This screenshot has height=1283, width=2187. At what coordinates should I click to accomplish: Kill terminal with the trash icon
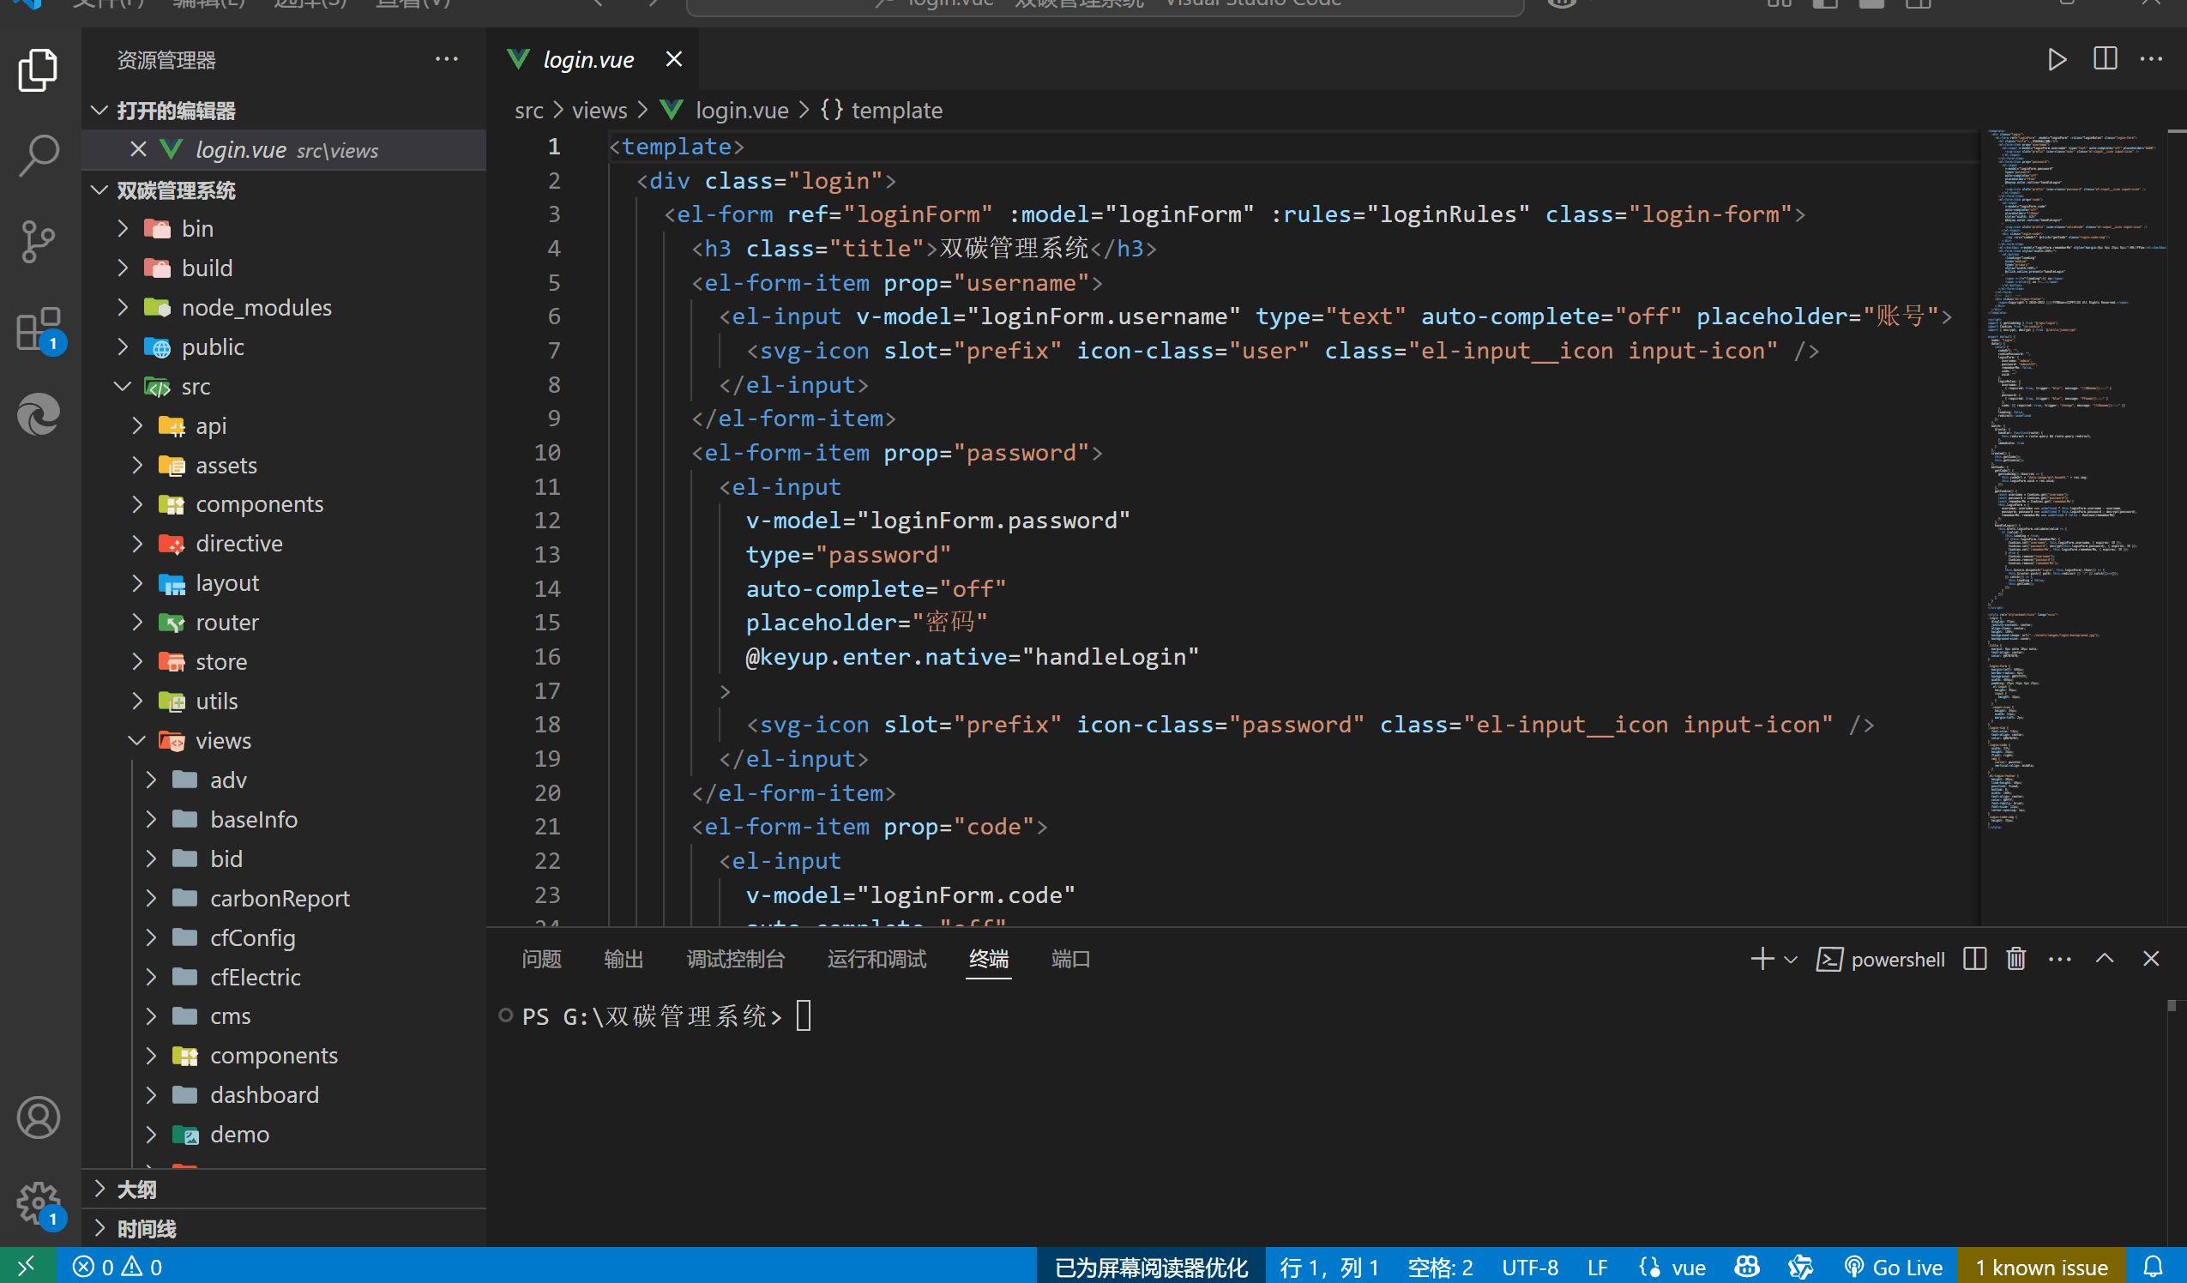[2015, 958]
